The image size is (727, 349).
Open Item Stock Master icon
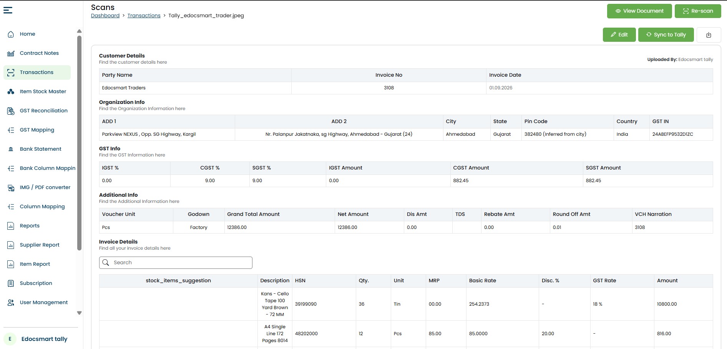coord(11,92)
